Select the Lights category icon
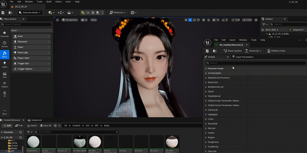 (x=4, y=64)
